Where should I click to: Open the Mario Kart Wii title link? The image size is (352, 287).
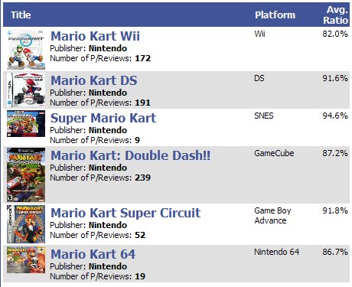tap(95, 36)
